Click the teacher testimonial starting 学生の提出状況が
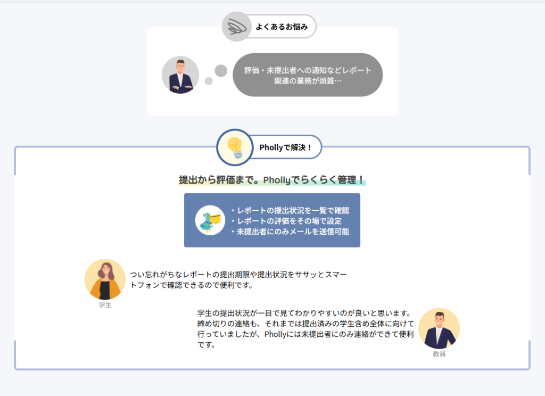Image resolution: width=545 pixels, height=396 pixels. coord(305,312)
